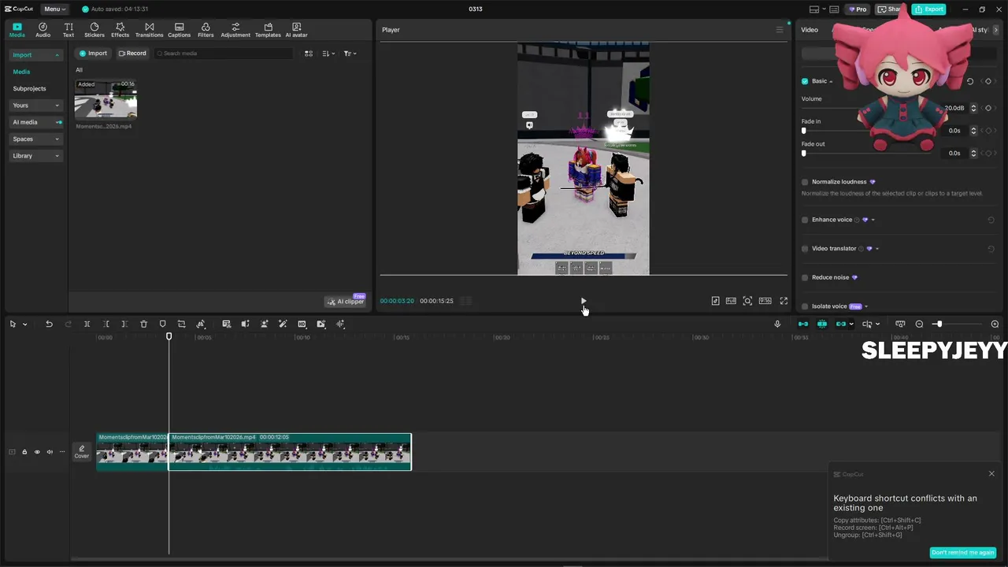The height and width of the screenshot is (567, 1008).
Task: Toggle the main track magnet
Action: [802, 324]
